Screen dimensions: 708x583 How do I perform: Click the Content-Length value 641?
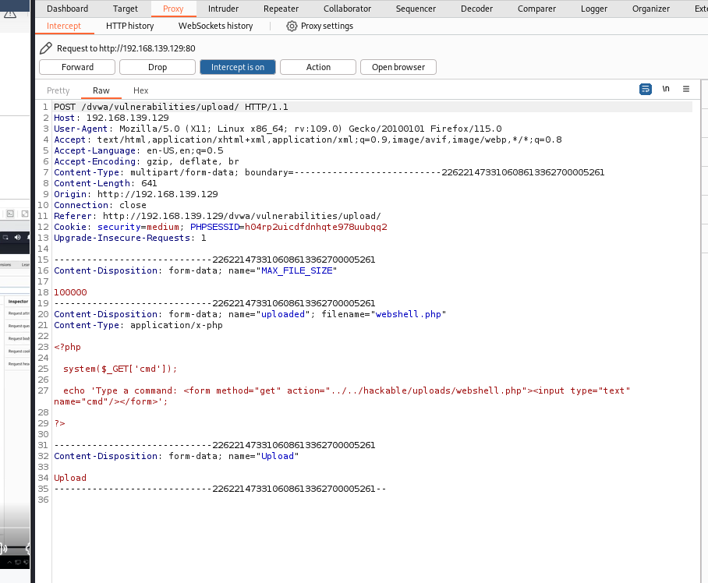[149, 183]
